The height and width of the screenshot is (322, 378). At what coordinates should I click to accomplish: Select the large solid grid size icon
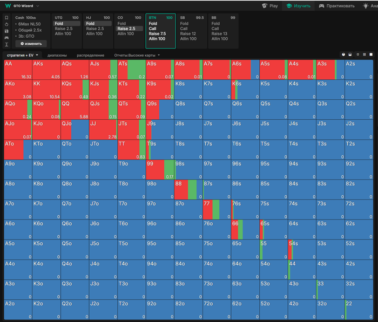(371, 54)
